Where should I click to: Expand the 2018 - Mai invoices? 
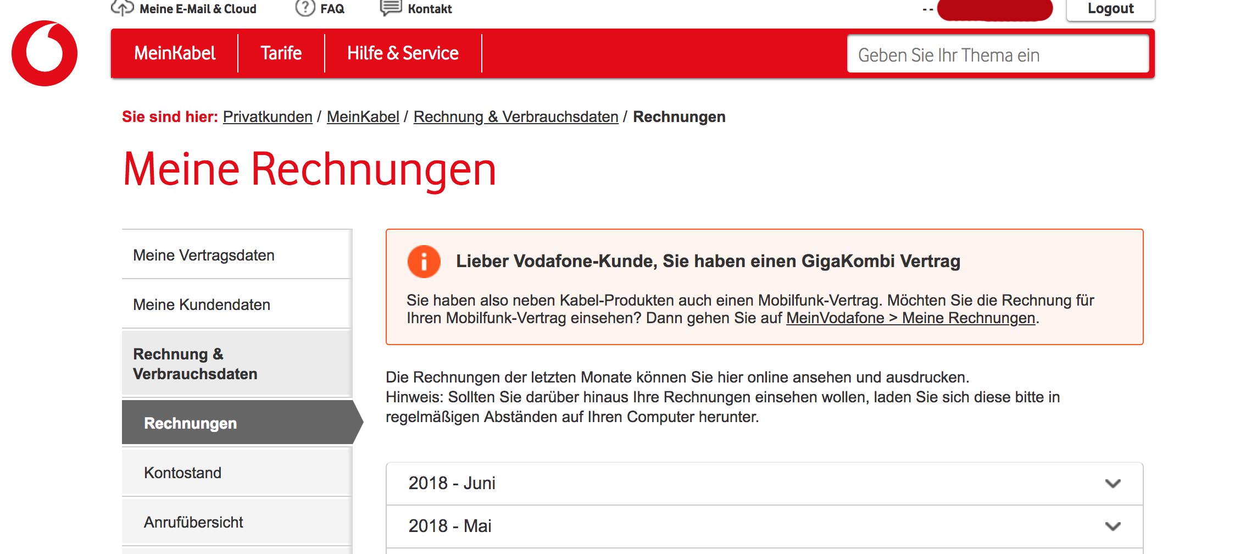coord(764,527)
